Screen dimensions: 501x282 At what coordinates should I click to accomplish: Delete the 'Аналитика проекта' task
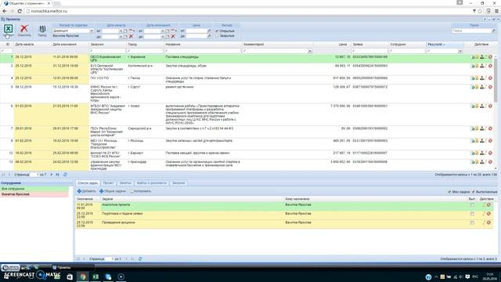pos(488,205)
